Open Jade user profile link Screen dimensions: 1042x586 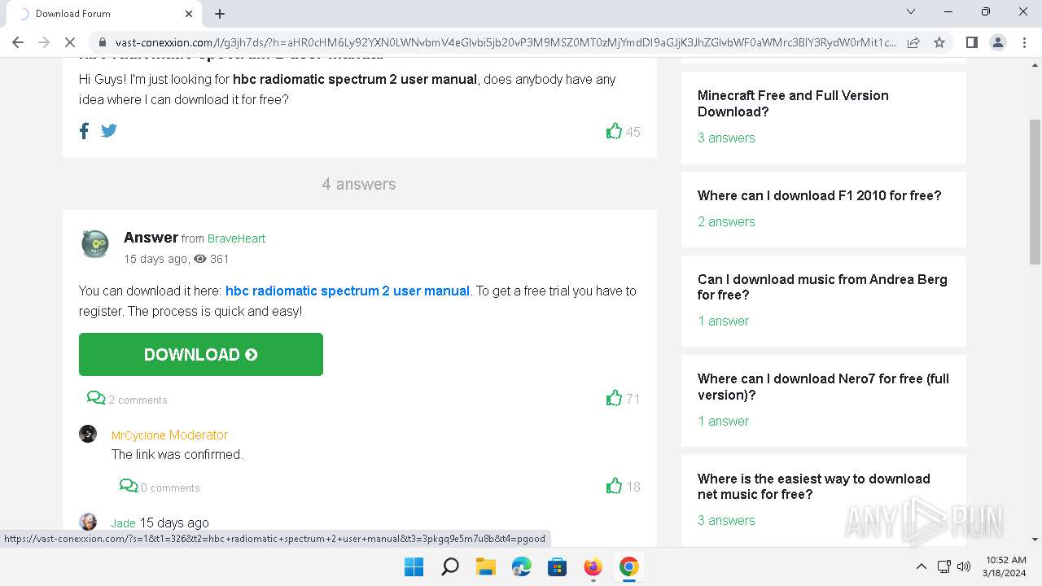[x=123, y=523]
